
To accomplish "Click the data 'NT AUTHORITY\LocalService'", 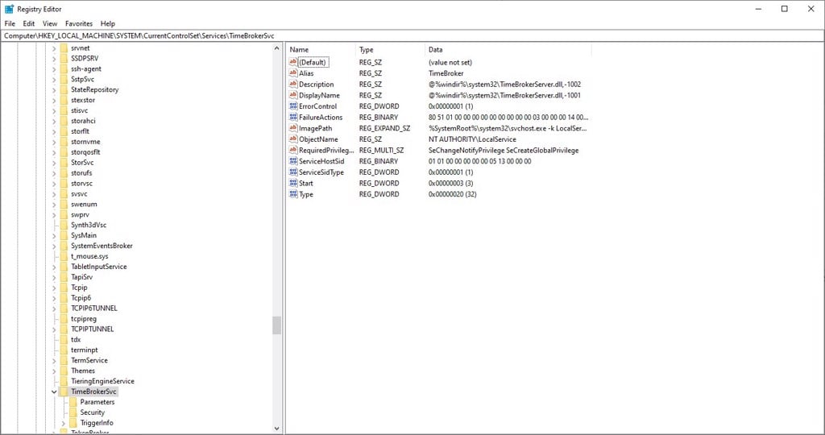I will (472, 139).
